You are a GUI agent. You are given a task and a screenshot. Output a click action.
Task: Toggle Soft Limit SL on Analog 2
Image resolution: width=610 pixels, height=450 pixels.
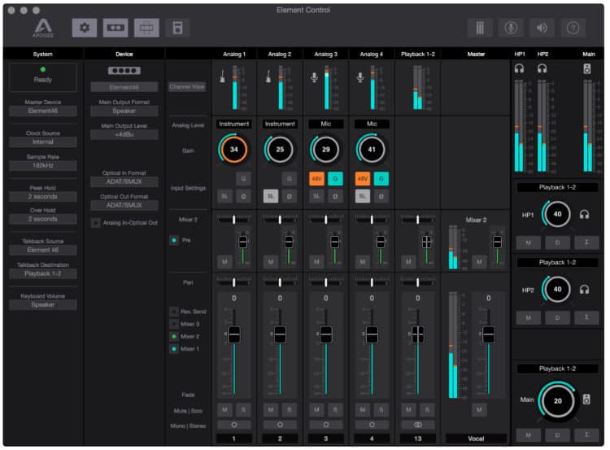[x=271, y=196]
